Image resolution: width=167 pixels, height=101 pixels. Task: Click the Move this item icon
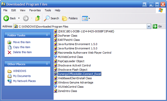click(x=9, y=42)
